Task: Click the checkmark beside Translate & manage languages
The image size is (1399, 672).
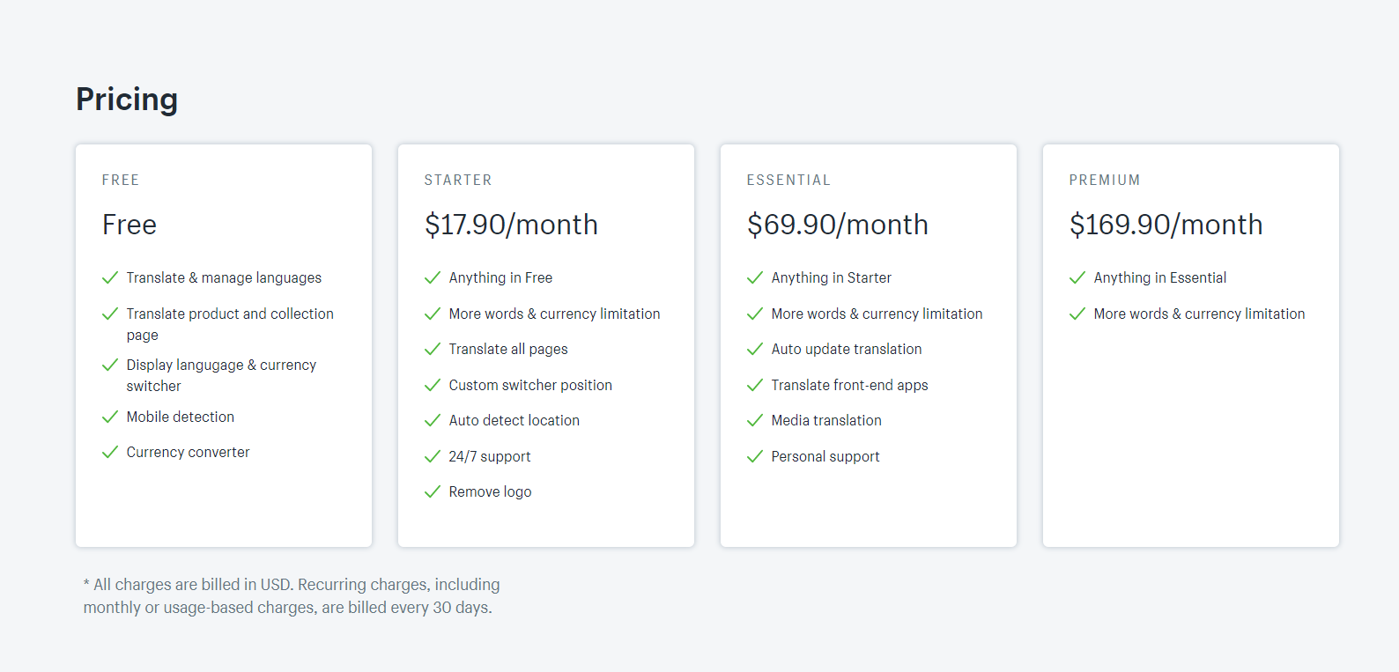Action: point(110,277)
